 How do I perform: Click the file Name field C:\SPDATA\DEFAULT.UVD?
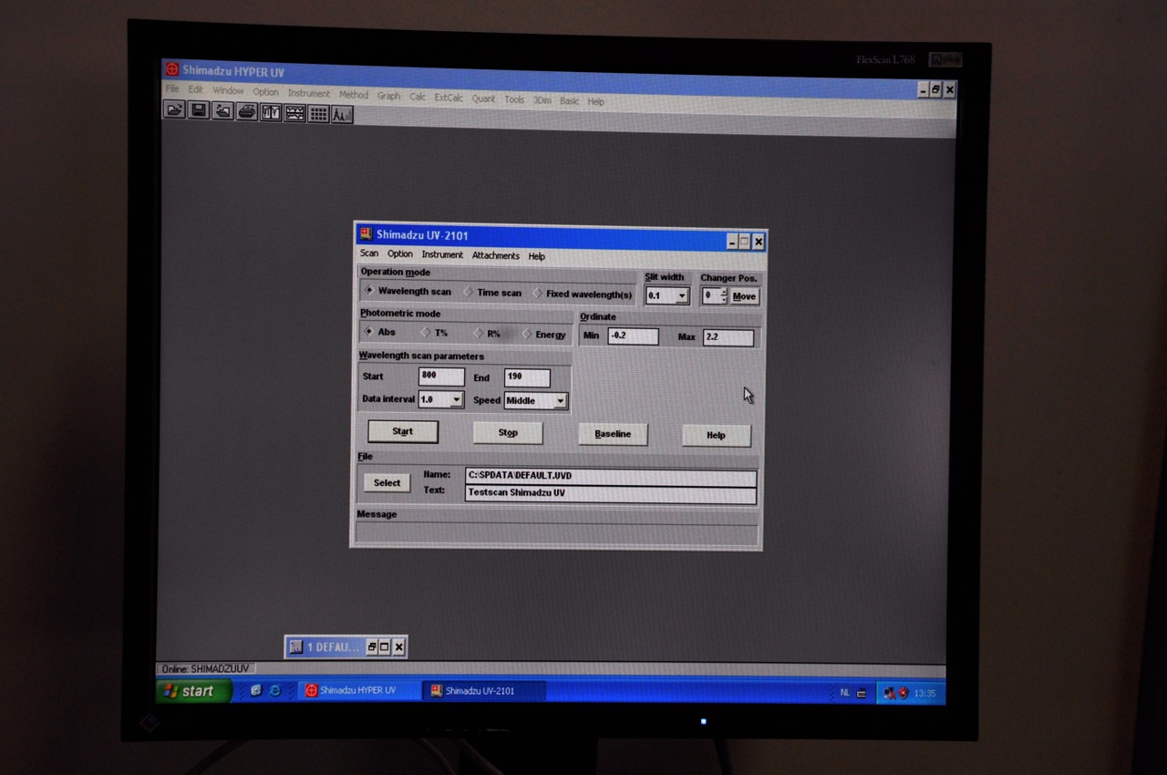[x=611, y=477]
